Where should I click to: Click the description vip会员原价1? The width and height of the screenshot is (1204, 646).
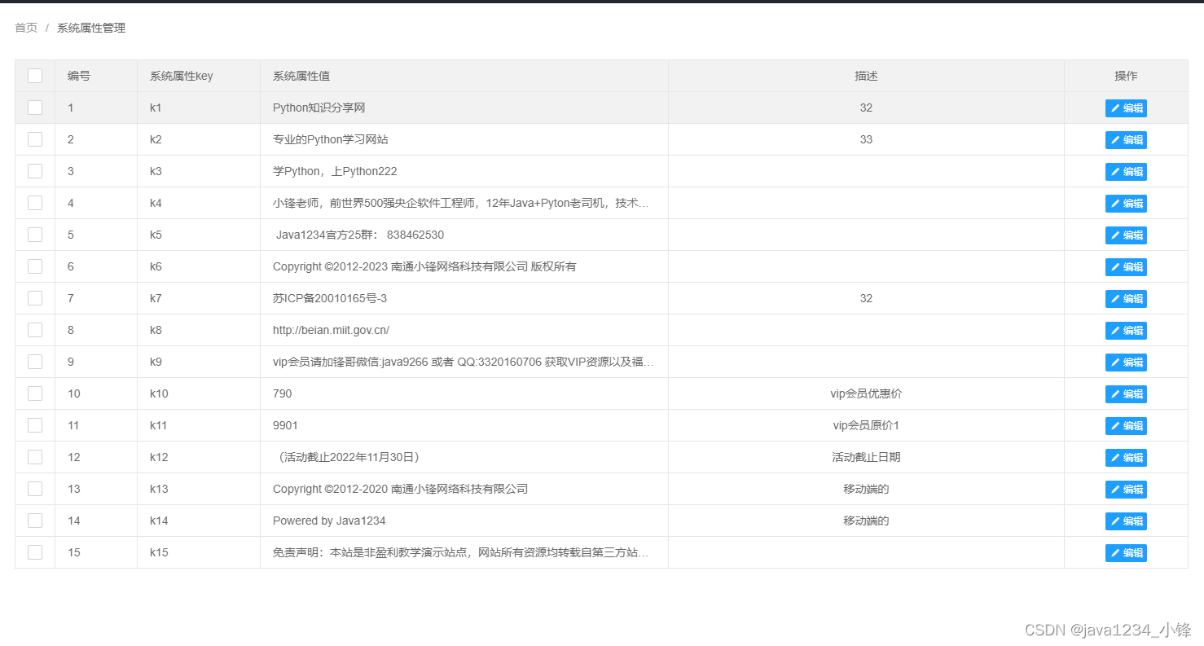[866, 425]
